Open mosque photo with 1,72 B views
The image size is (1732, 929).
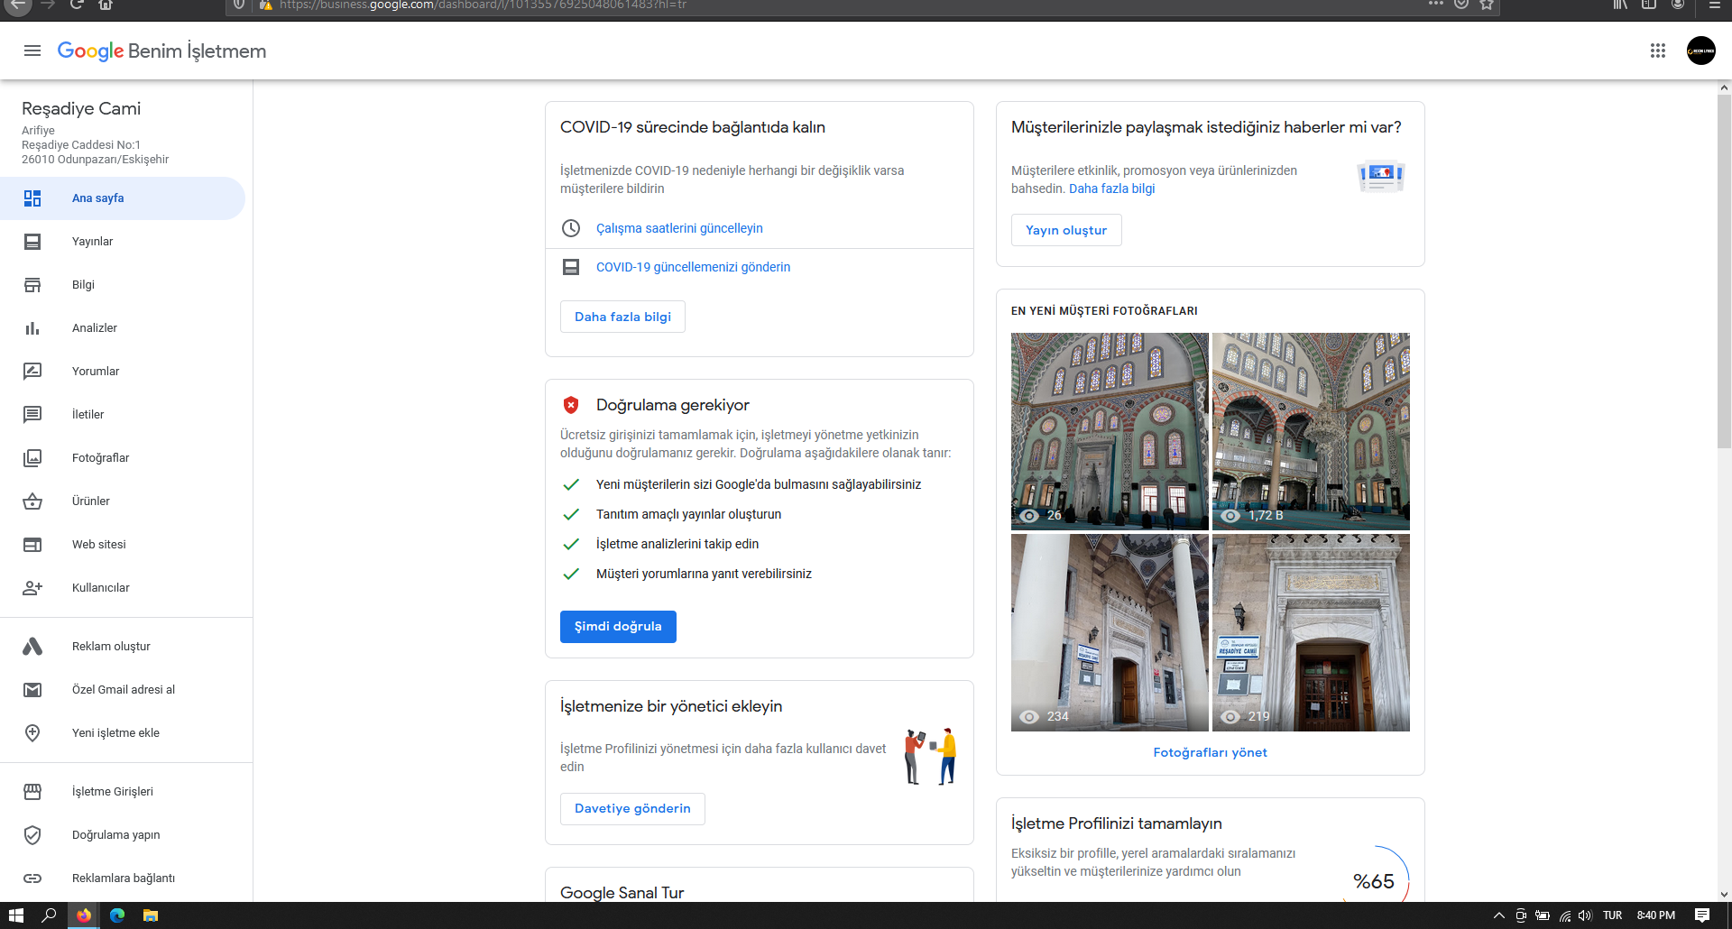[x=1311, y=431]
